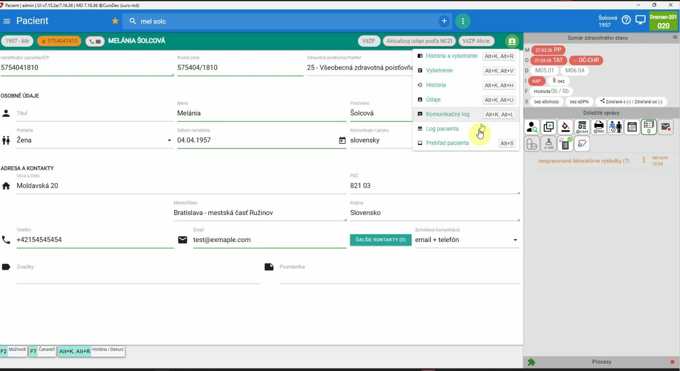680x371 pixels.
Task: Click the OČ-CHR red status chip
Action: [x=586, y=60]
